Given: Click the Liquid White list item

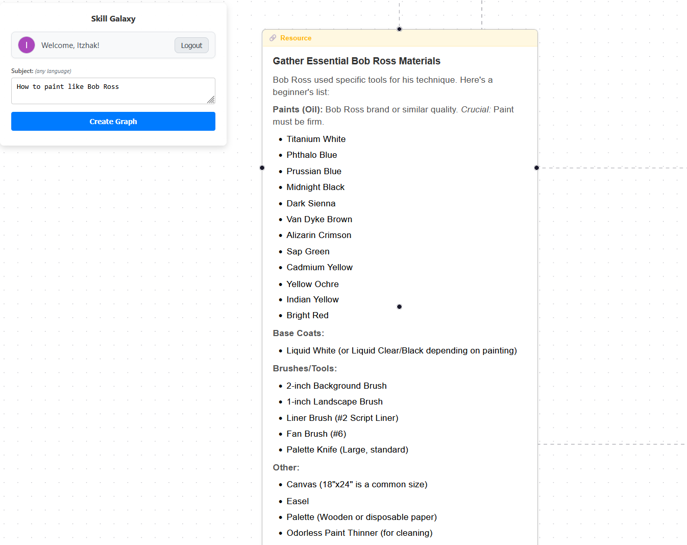Looking at the screenshot, I should (x=402, y=350).
